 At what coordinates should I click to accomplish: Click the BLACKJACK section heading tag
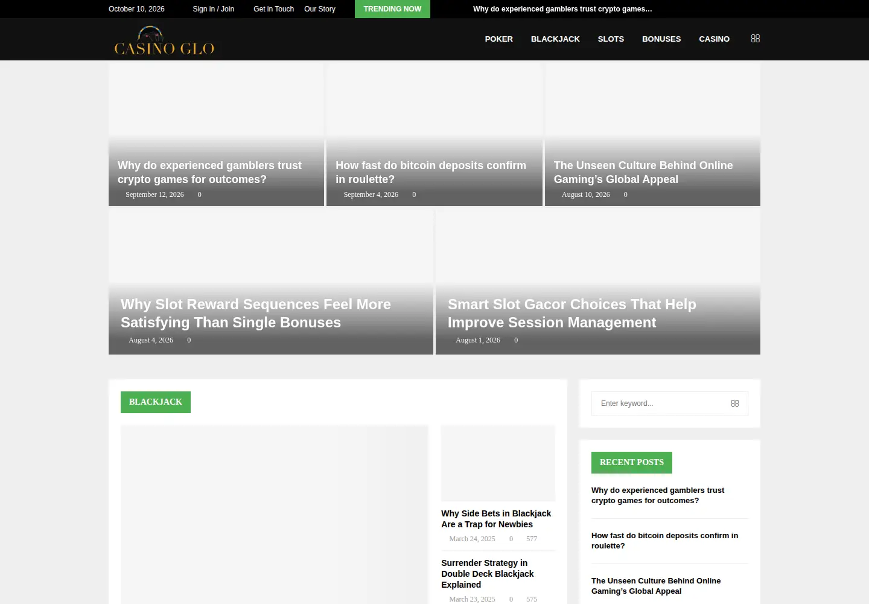(x=156, y=402)
